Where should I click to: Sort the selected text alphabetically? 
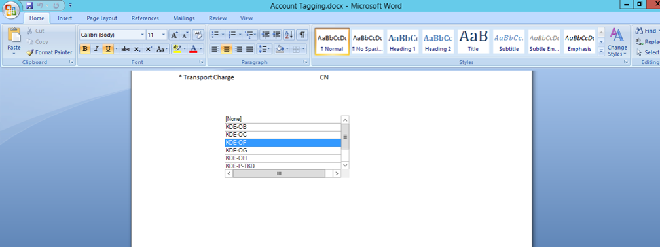coord(289,35)
